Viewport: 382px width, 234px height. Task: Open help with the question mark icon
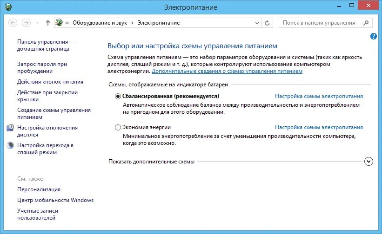(x=373, y=37)
